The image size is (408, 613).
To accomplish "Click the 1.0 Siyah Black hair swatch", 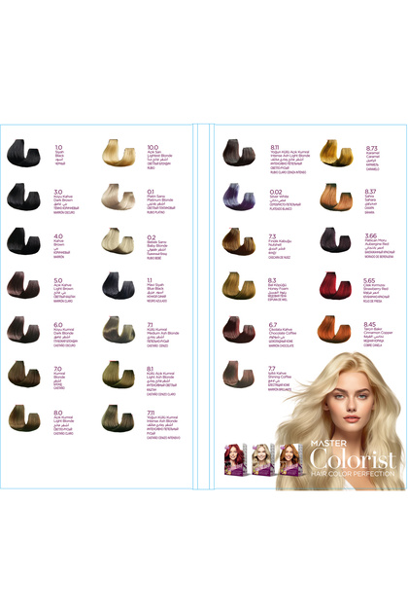I will (23, 153).
